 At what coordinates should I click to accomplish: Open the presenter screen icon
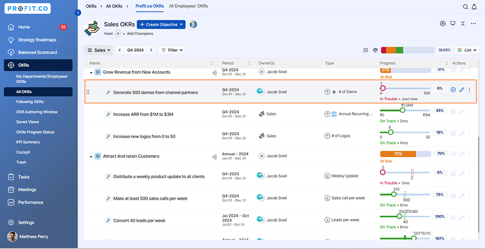pos(453,23)
